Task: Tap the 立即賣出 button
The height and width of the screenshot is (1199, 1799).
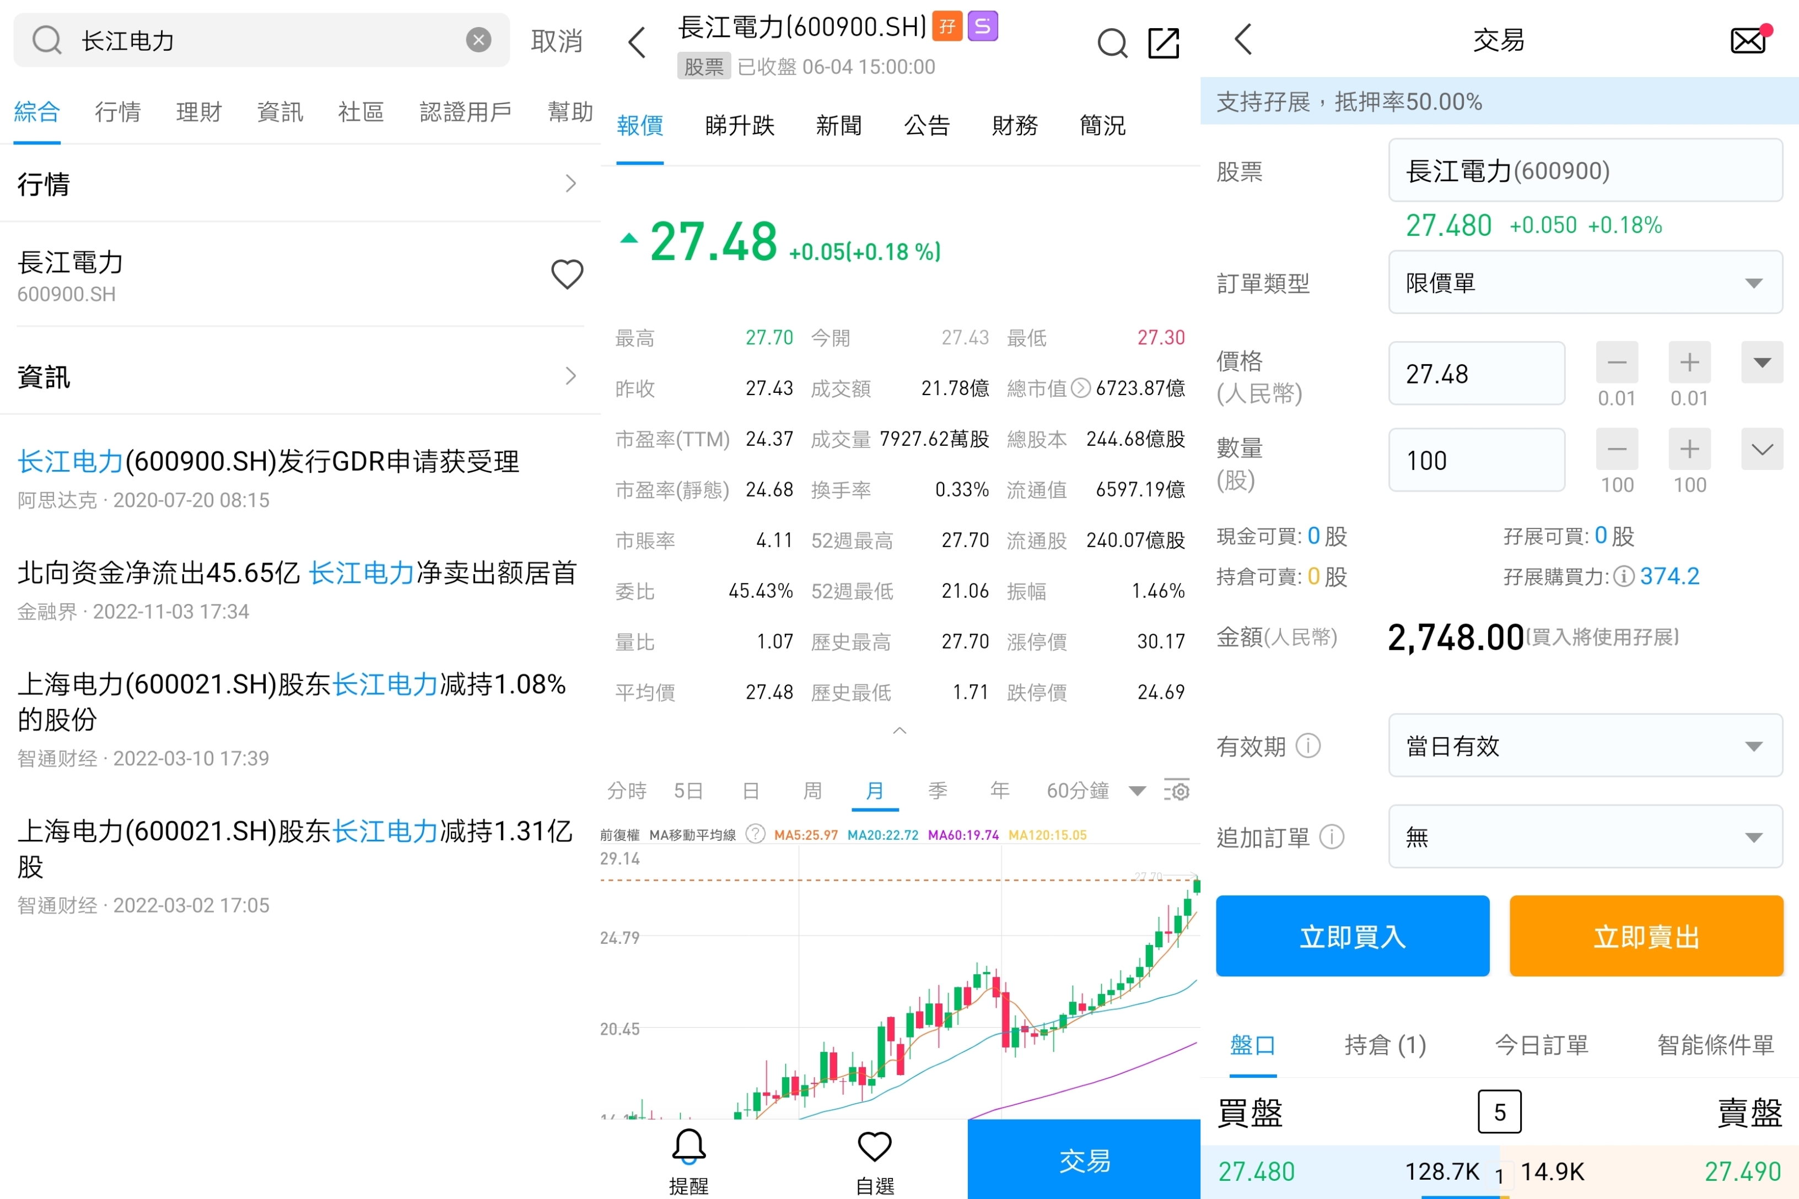Action: pyautogui.click(x=1646, y=936)
